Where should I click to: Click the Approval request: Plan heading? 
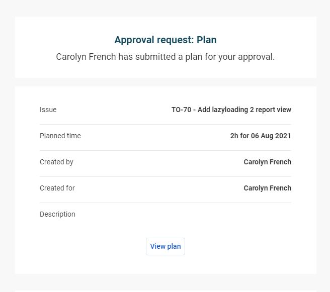(165, 40)
